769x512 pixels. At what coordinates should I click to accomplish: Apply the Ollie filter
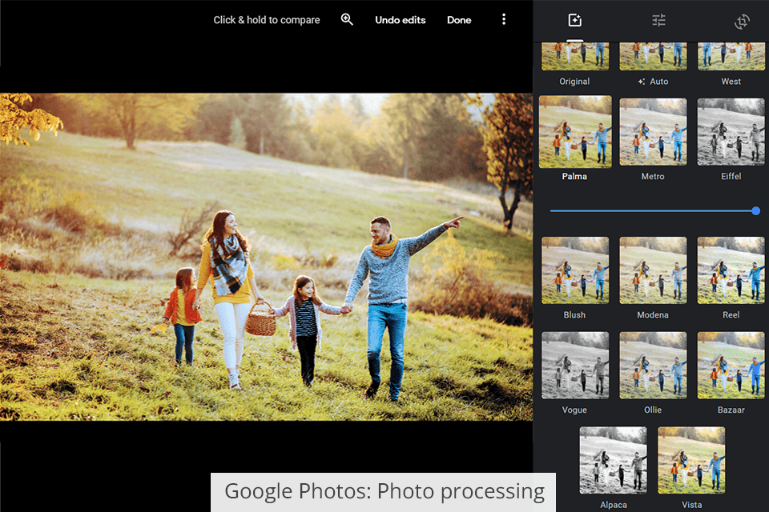tap(653, 365)
